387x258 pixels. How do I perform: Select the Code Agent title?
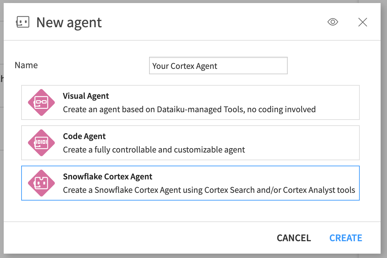tap(84, 136)
